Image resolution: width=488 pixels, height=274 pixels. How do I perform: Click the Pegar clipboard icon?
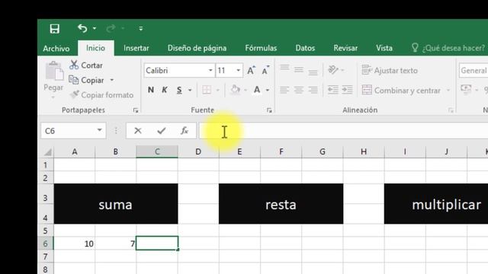coord(54,72)
